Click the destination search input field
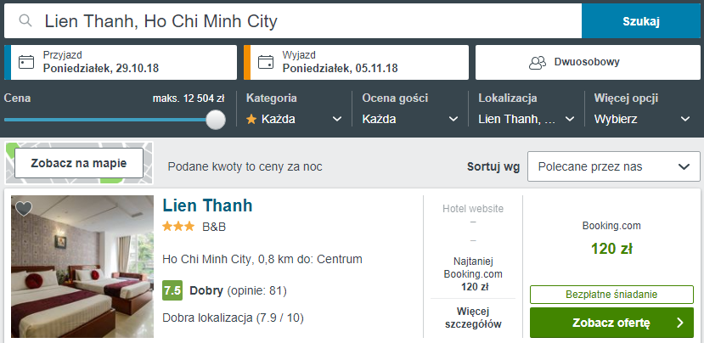The width and height of the screenshot is (704, 343). coord(293,21)
